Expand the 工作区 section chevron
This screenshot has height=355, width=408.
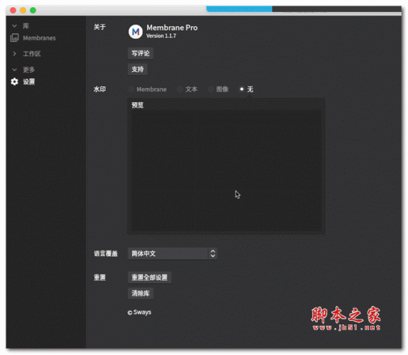[x=14, y=53]
